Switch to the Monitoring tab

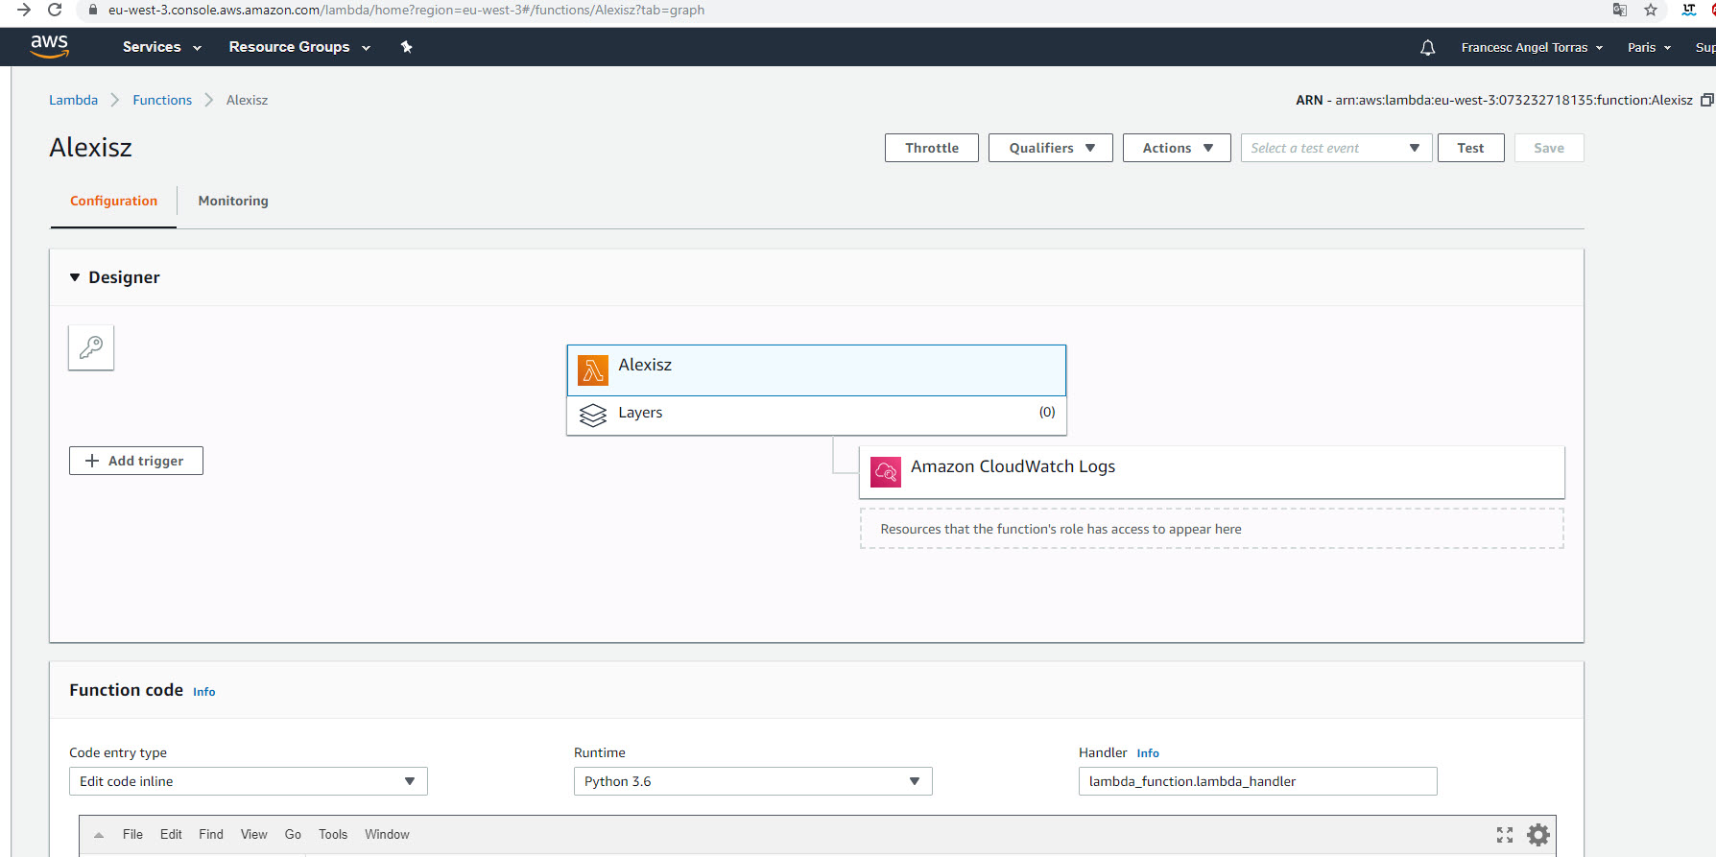[x=233, y=201]
